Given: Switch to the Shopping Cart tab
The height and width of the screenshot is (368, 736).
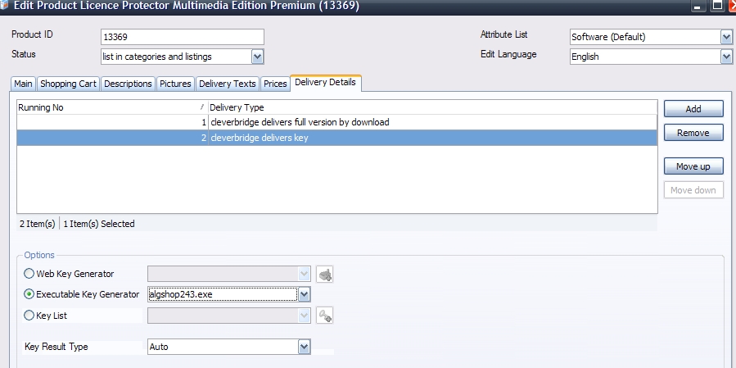Looking at the screenshot, I should point(69,84).
